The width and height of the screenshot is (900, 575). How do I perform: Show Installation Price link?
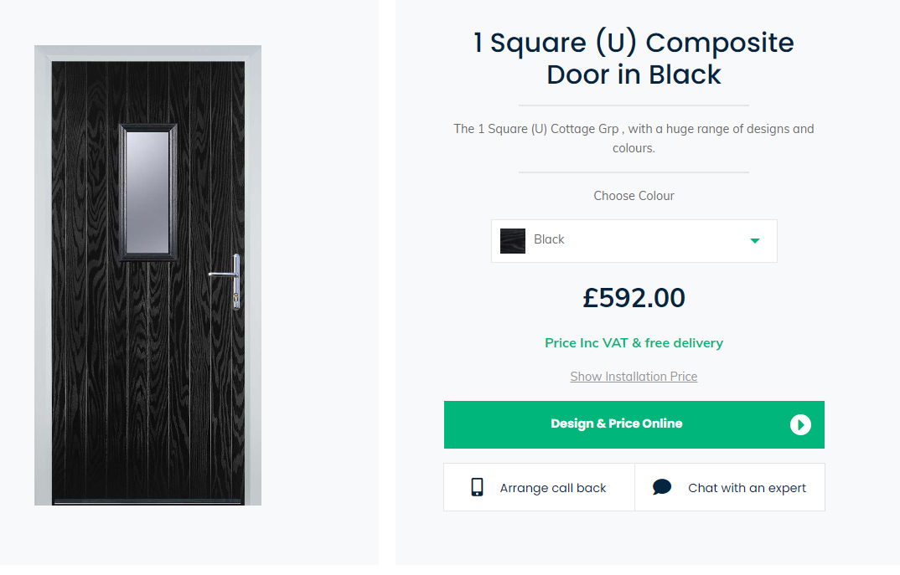tap(634, 377)
